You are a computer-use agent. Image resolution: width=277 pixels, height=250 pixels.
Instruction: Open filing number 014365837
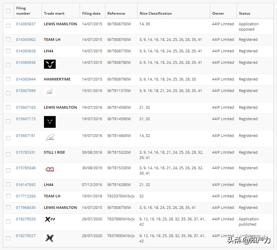pyautogui.click(x=26, y=24)
